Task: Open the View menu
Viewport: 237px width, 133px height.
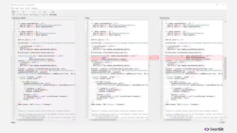Action: click(x=22, y=8)
